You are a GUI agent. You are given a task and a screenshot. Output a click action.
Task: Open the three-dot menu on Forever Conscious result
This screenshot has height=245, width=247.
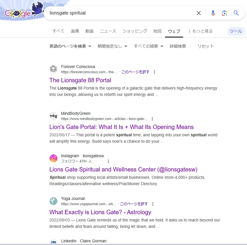(154, 72)
